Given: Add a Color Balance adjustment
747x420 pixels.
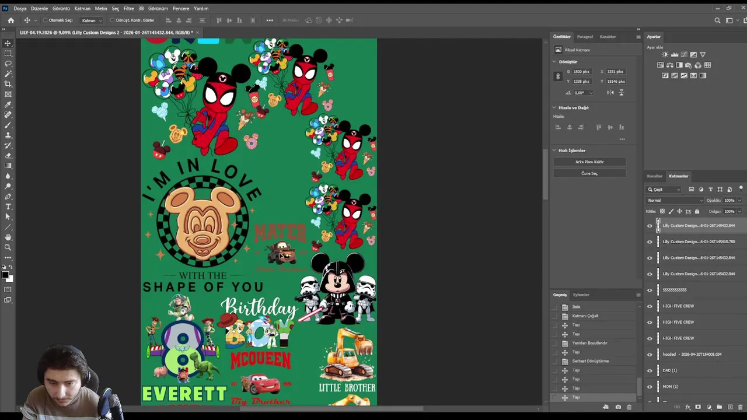Looking at the screenshot, I should (x=670, y=65).
